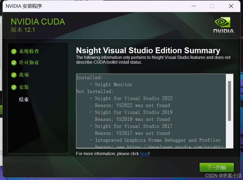Image resolution: width=243 pixels, height=180 pixels.
Task: Click the green check icon beside 许可协议
Action: click(x=14, y=63)
